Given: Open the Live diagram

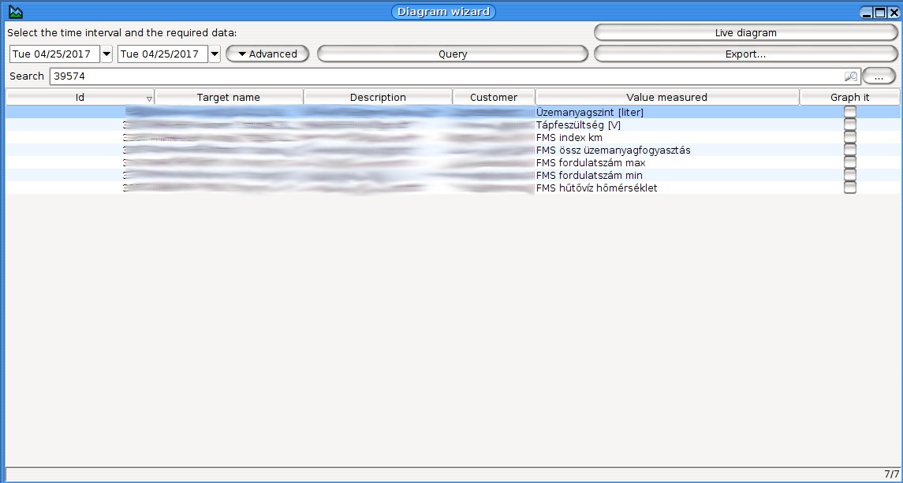Looking at the screenshot, I should [745, 33].
